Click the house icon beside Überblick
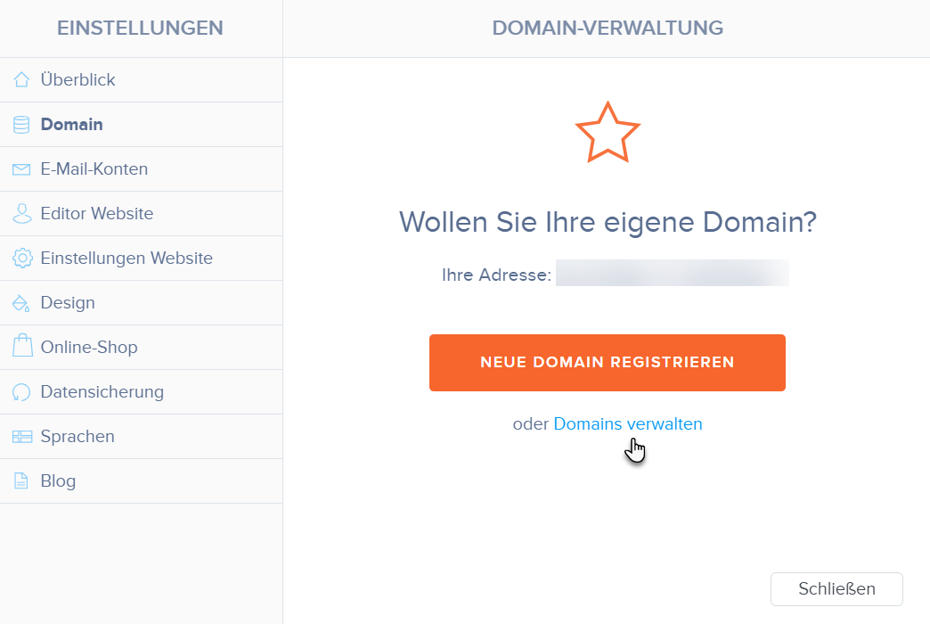Image resolution: width=930 pixels, height=624 pixels. point(22,80)
